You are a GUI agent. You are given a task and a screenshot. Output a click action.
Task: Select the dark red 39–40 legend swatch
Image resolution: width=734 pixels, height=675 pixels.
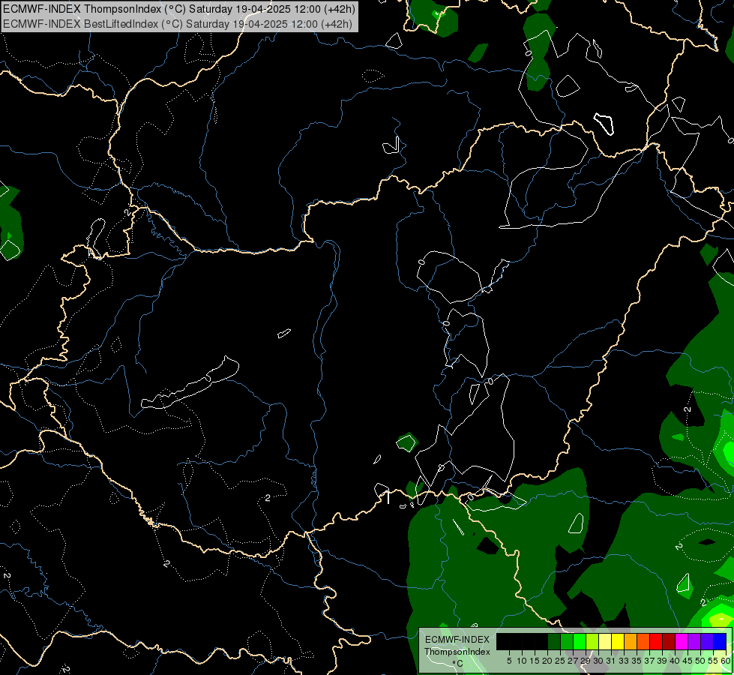click(x=669, y=641)
